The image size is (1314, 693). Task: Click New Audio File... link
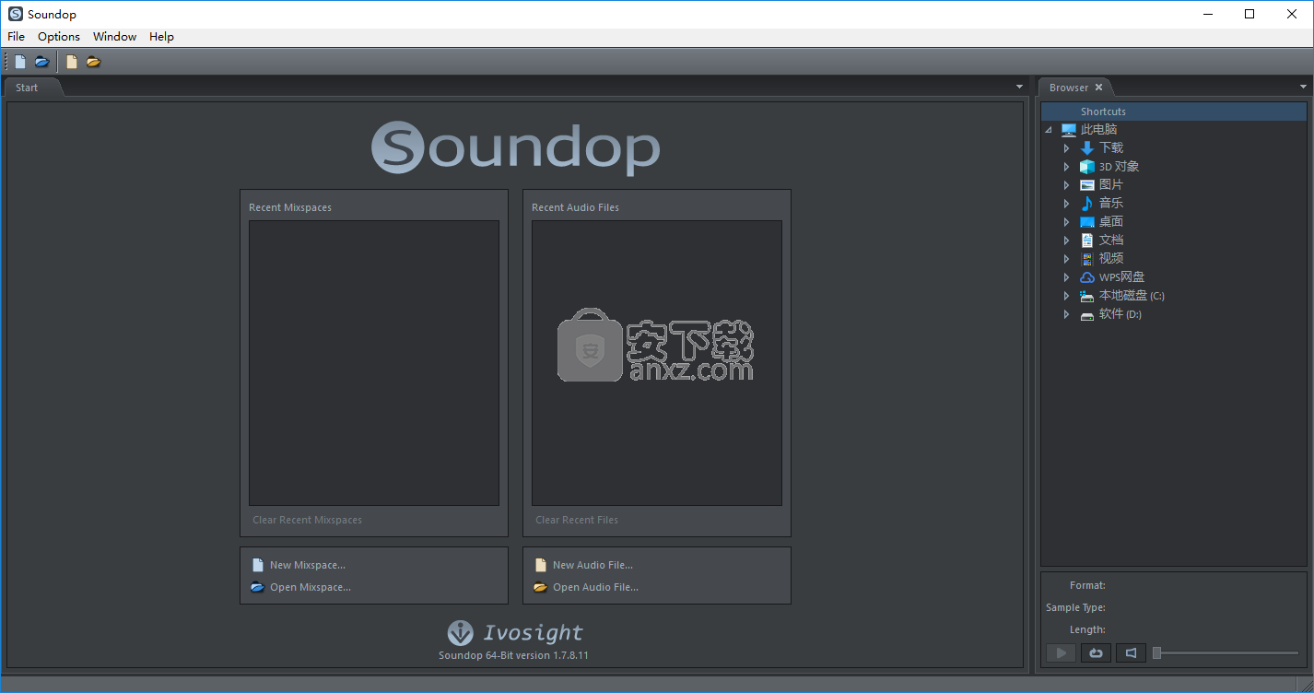tap(592, 565)
